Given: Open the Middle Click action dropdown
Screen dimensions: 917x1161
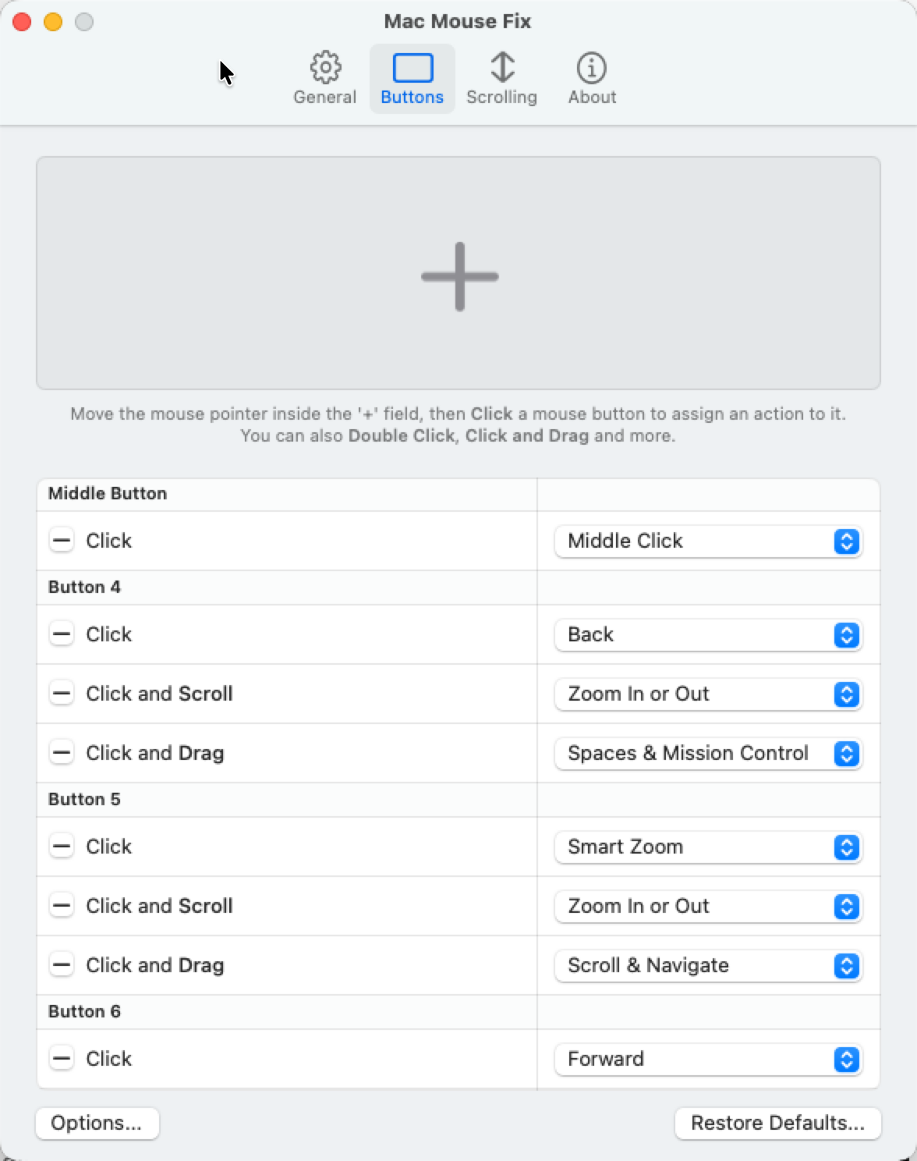Looking at the screenshot, I should tap(707, 541).
